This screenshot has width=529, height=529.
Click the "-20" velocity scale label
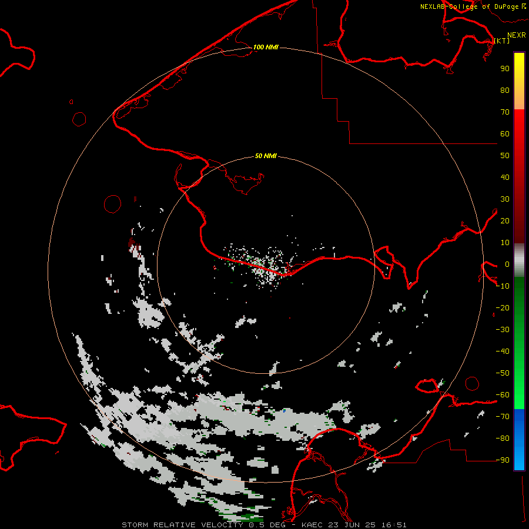pos(503,308)
